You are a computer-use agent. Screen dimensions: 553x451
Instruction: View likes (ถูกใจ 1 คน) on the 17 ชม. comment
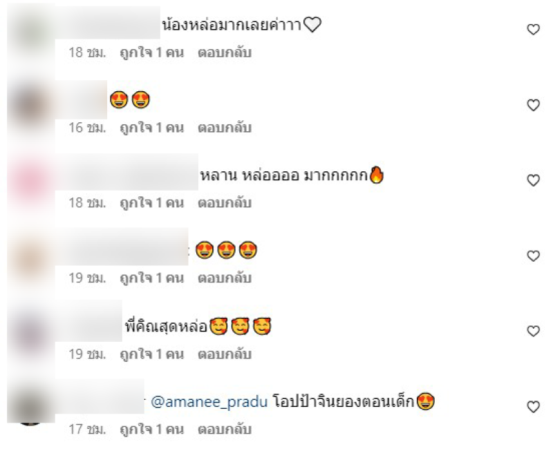point(152,430)
